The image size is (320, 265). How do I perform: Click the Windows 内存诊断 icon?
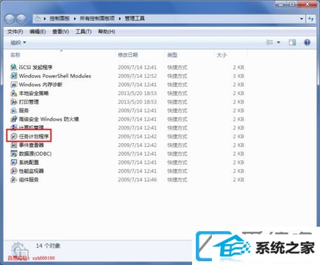click(13, 84)
